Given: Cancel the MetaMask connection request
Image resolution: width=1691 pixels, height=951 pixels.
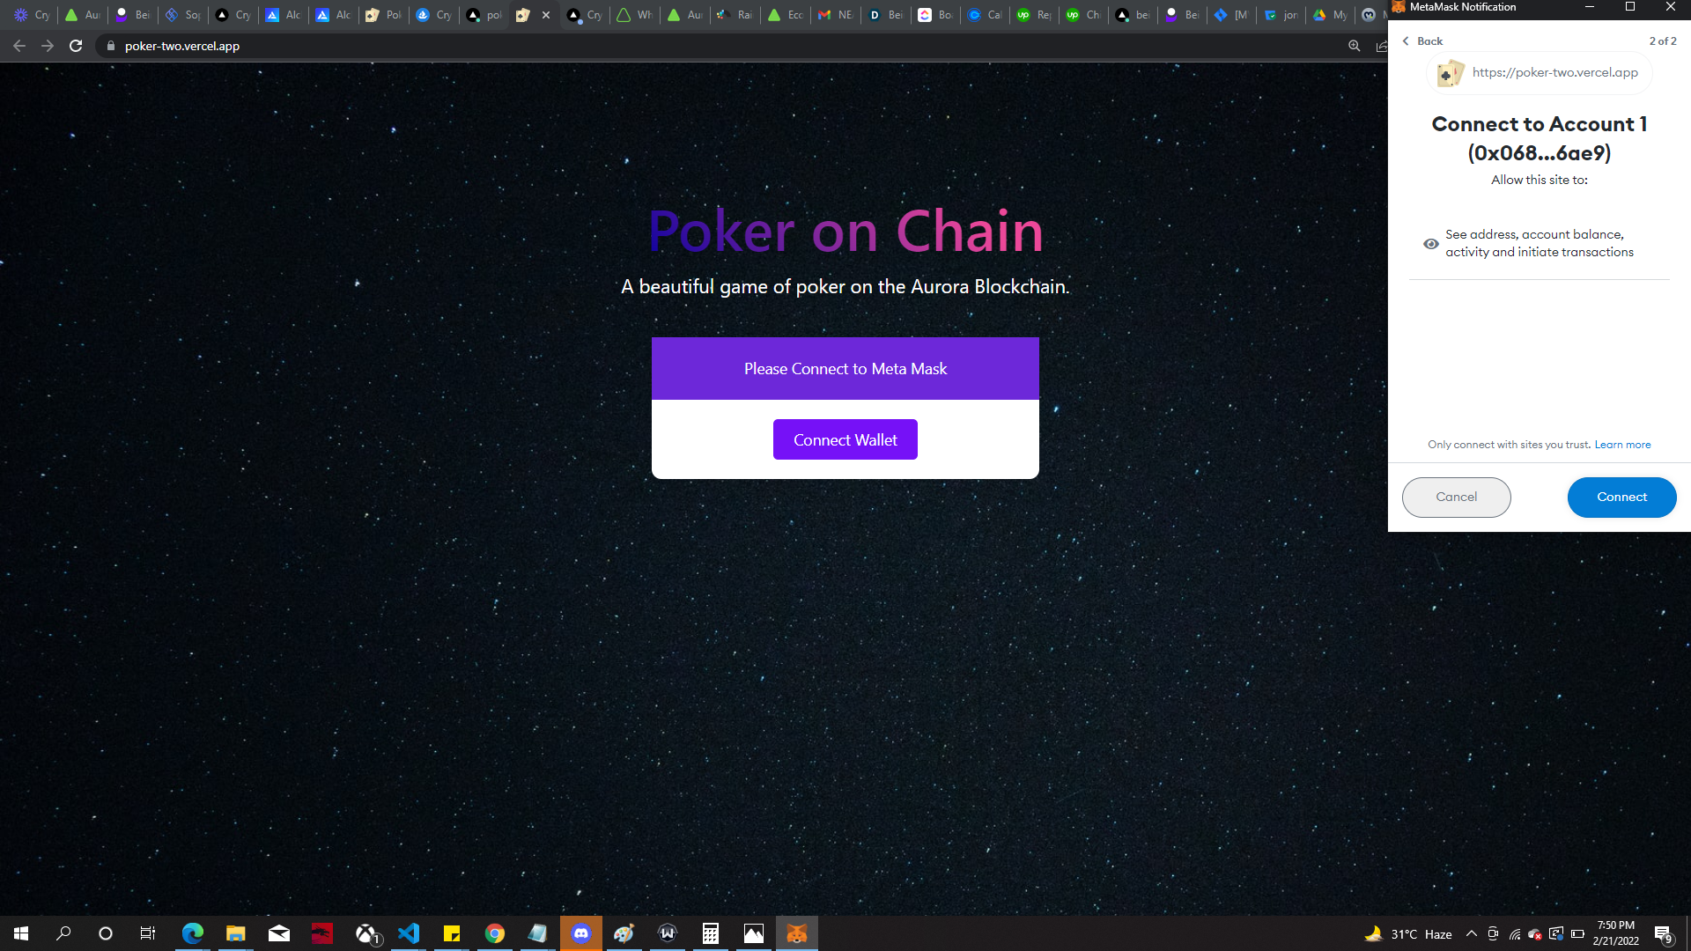Looking at the screenshot, I should coord(1456,497).
